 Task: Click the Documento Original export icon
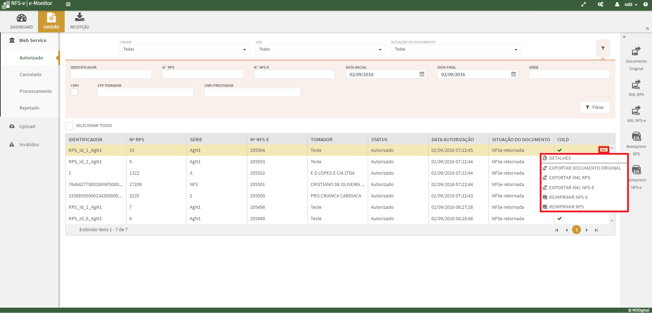(x=636, y=52)
